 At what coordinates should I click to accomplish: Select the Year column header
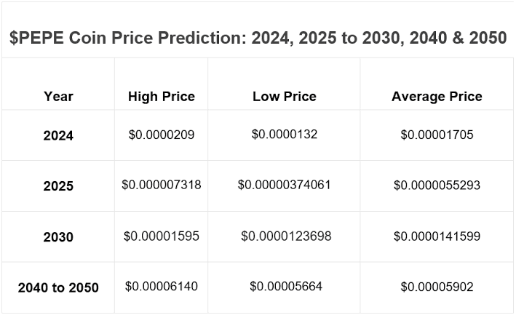[x=58, y=96]
